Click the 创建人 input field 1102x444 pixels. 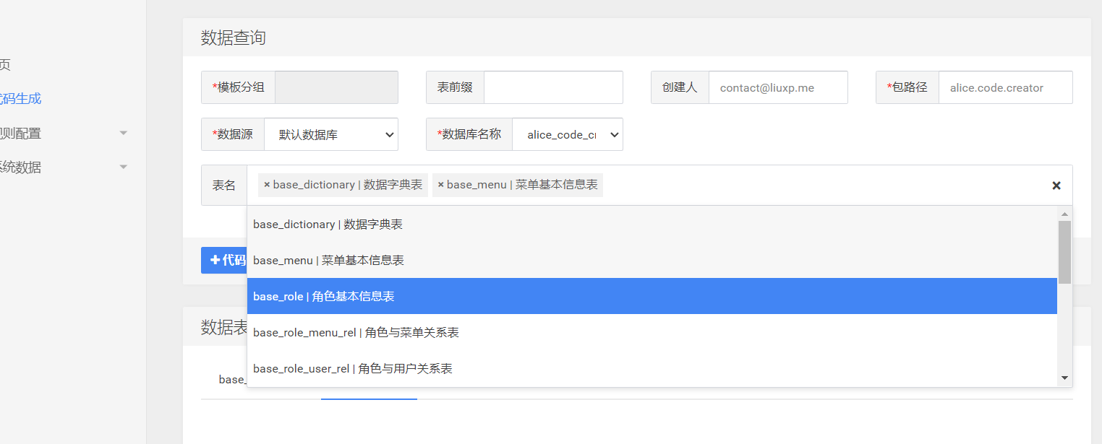778,87
